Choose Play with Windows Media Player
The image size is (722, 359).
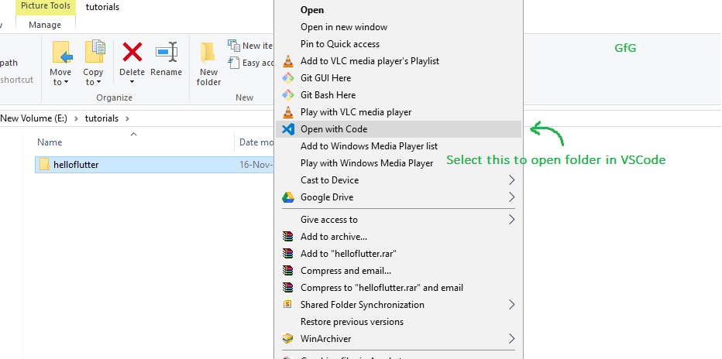tap(399, 163)
